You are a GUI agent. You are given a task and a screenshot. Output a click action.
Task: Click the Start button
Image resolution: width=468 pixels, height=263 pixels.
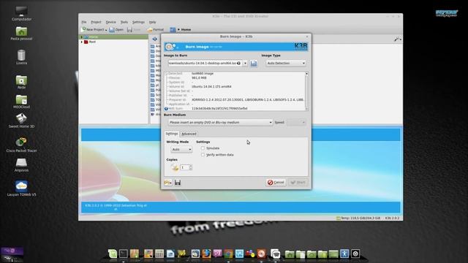(x=298, y=182)
